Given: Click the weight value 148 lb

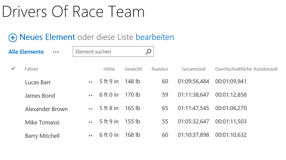Looking at the screenshot, I should coord(133,81).
